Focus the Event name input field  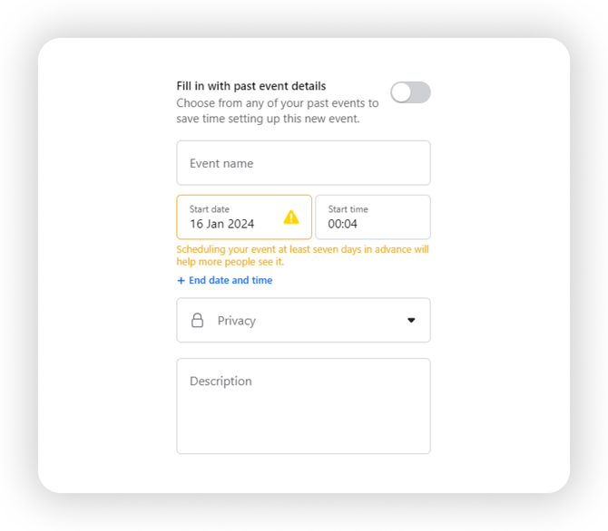click(x=303, y=163)
